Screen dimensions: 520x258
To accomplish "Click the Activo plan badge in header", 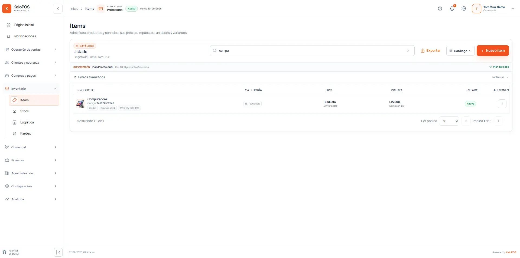I will [132, 9].
